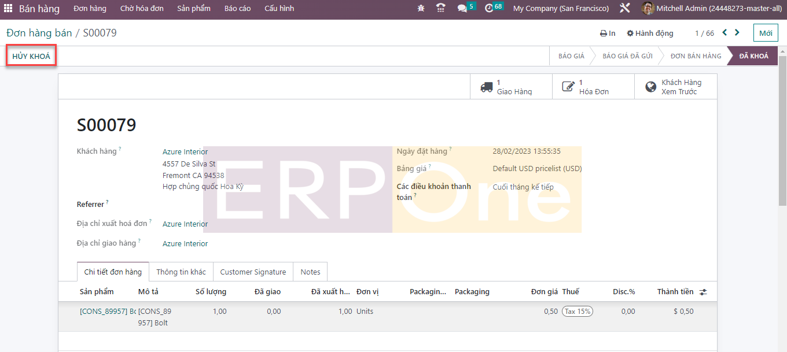The width and height of the screenshot is (787, 352).
Task: Click the debug bug icon
Action: pyautogui.click(x=421, y=9)
